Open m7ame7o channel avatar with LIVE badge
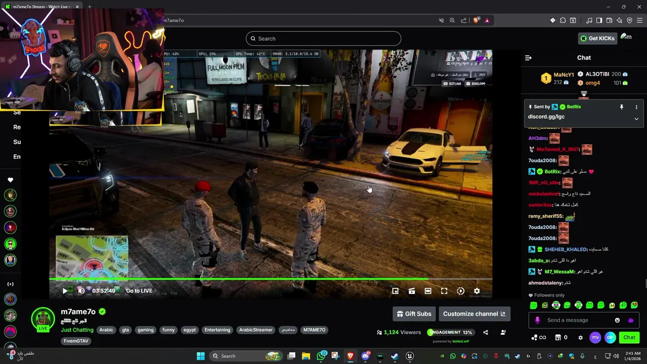Image resolution: width=647 pixels, height=364 pixels. click(x=43, y=320)
